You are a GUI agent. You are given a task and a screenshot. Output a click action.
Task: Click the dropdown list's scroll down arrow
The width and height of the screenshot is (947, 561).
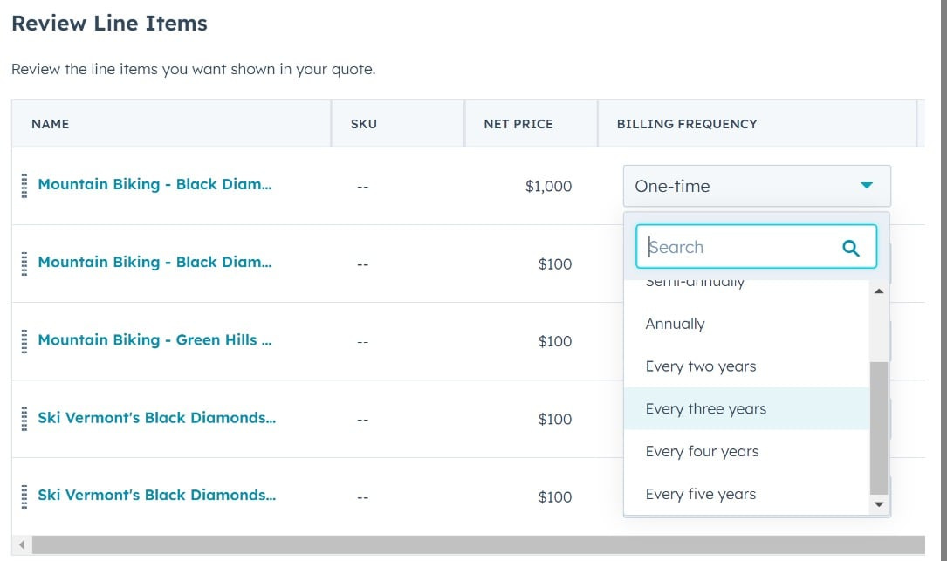tap(879, 504)
